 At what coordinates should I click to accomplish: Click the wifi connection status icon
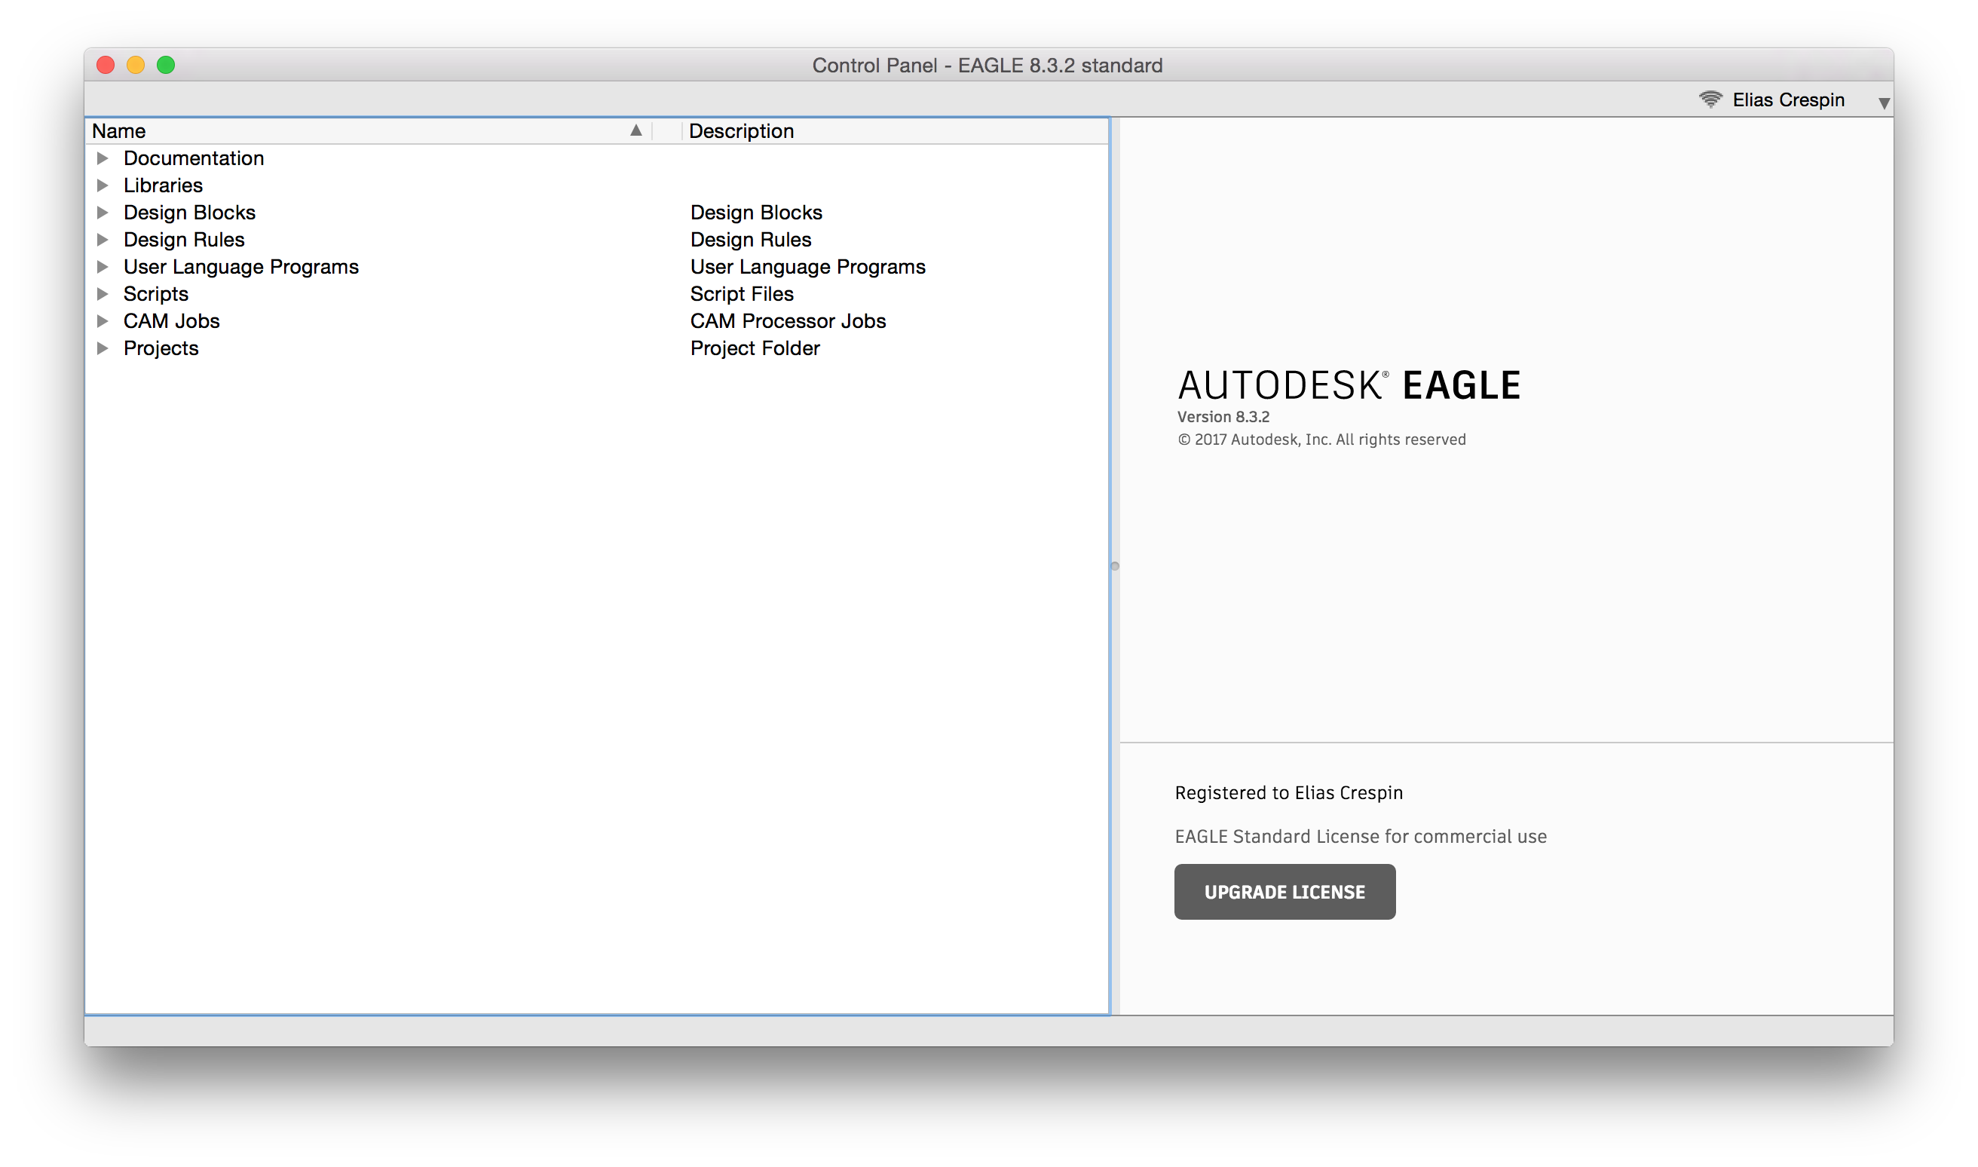point(1711,99)
